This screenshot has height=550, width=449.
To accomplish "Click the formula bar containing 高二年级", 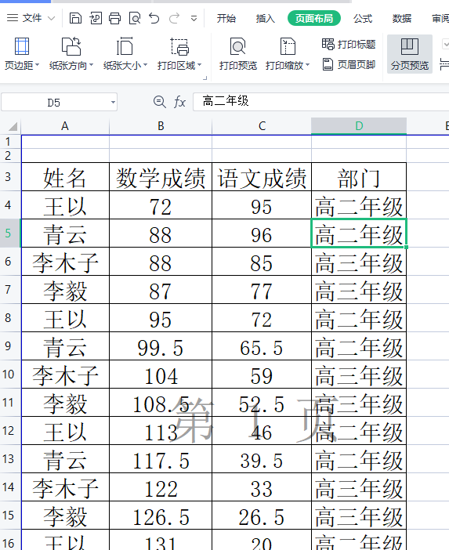I will tap(321, 101).
